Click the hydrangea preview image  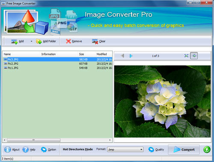coord(162,101)
